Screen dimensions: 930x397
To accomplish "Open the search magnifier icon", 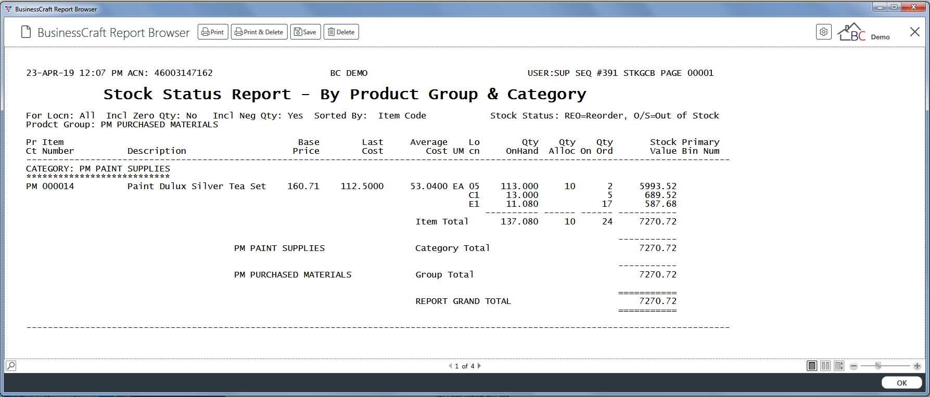I will (x=11, y=366).
